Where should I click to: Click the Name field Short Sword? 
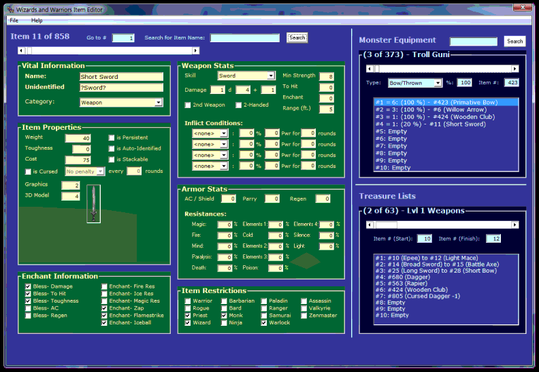tap(121, 77)
